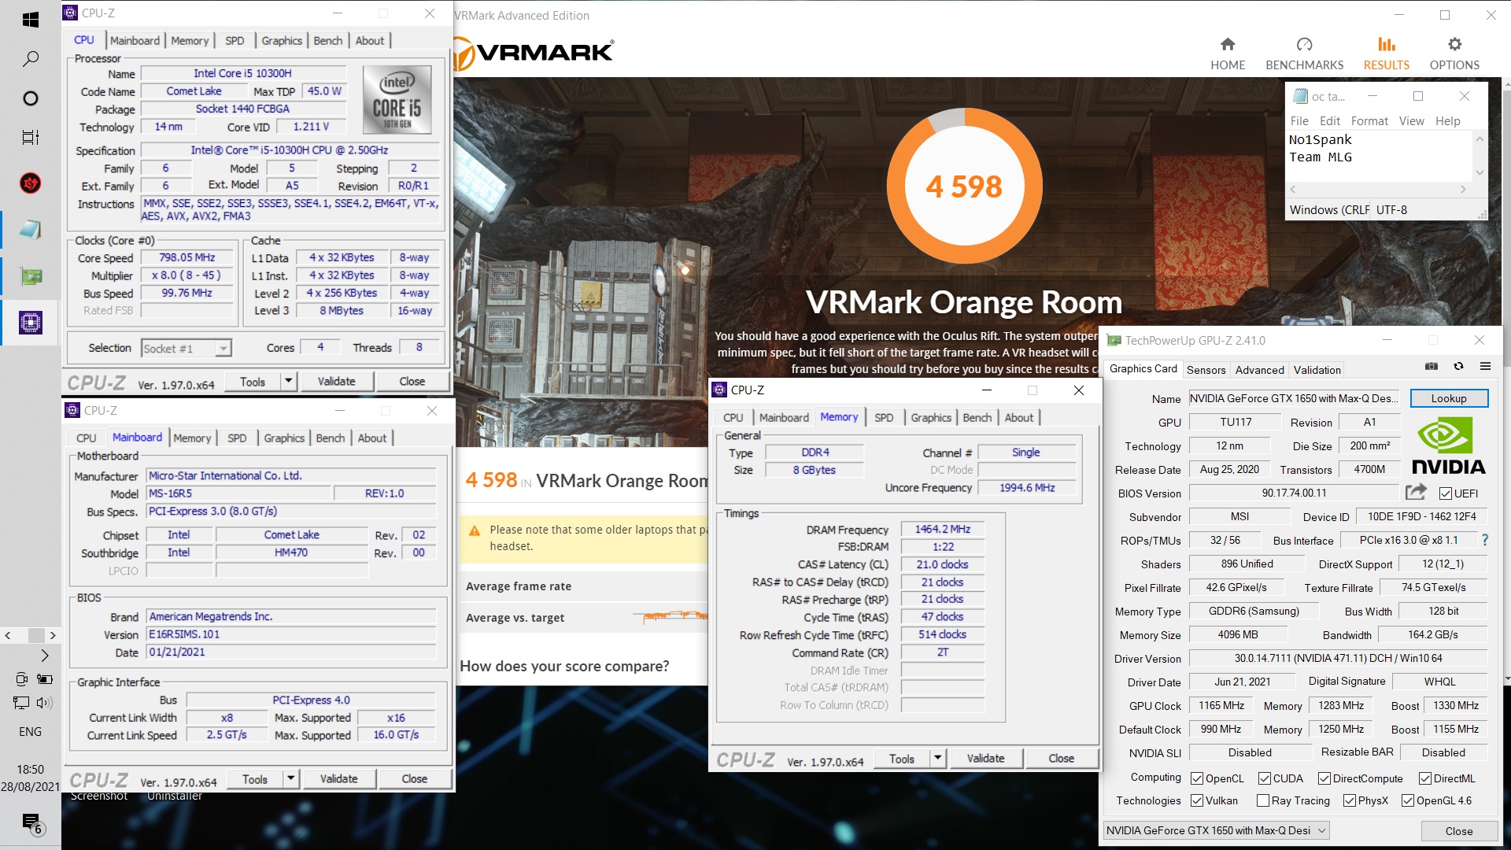Open Tools dropdown arrow in Mainboard window
The width and height of the screenshot is (1511, 850).
coord(290,779)
